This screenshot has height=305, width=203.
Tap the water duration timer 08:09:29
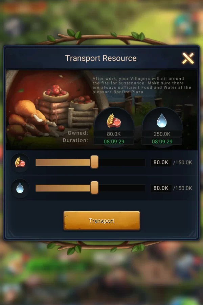[x=162, y=141]
